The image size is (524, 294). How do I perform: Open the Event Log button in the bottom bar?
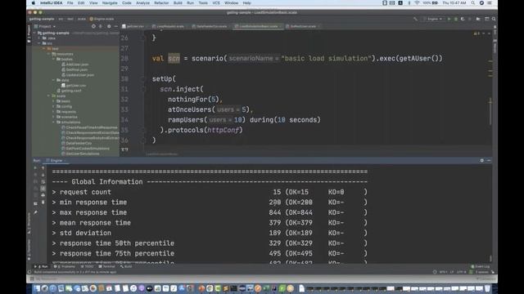coord(481,267)
